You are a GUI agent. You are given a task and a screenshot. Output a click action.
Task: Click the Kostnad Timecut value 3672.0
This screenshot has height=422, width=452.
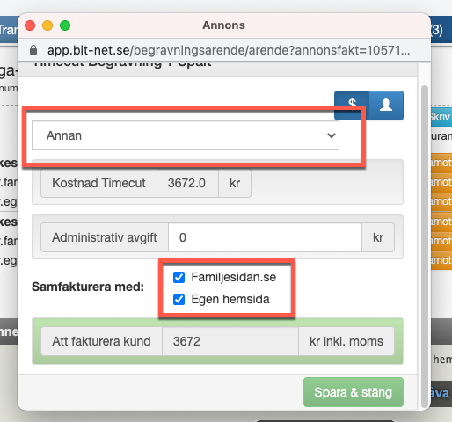coord(187,183)
